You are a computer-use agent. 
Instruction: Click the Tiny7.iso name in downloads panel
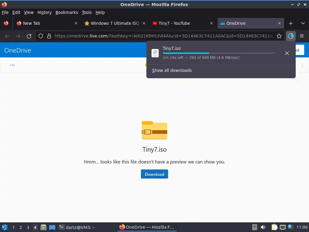click(172, 48)
